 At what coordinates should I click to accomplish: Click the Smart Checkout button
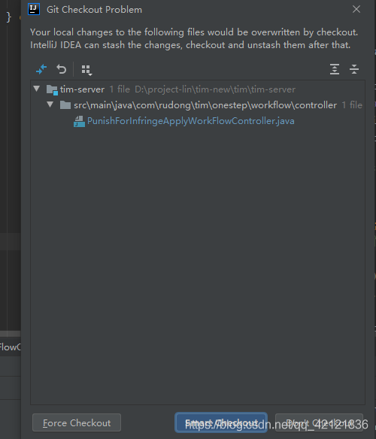(x=221, y=422)
